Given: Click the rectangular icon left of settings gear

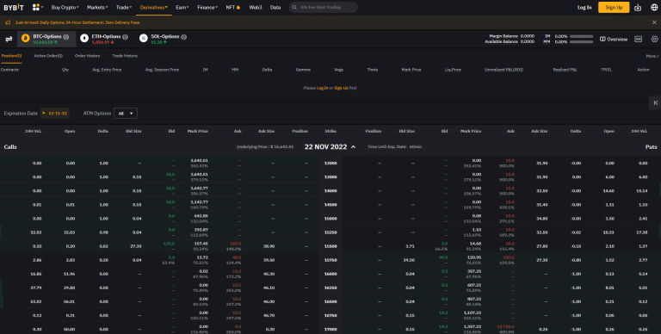Looking at the screenshot, I should coord(639,39).
